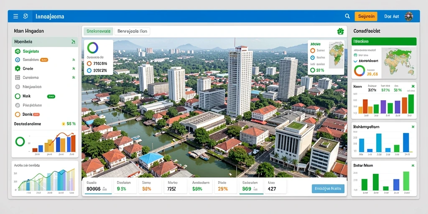Click the square icon beside Careinma
This screenshot has height=214, width=428.
coord(18,77)
